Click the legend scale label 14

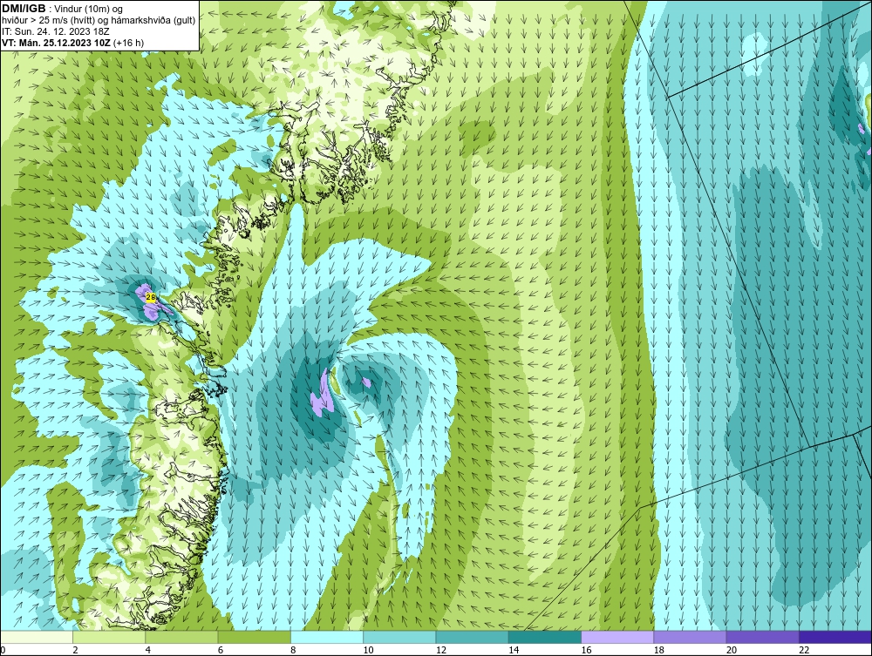click(513, 651)
